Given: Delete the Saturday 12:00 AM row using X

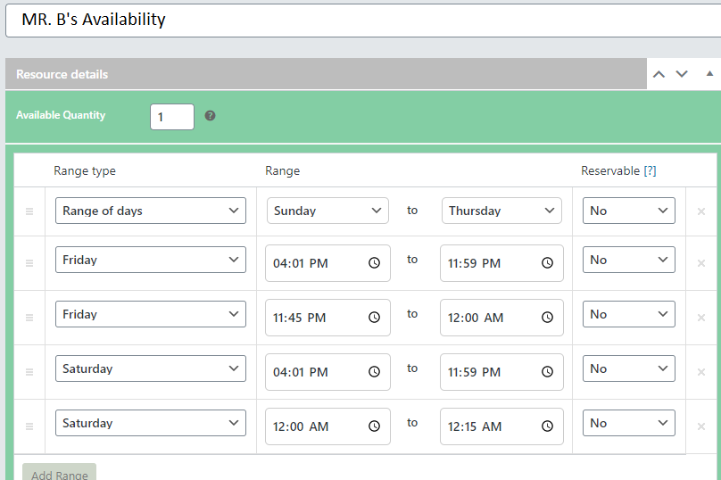Looking at the screenshot, I should 700,426.
